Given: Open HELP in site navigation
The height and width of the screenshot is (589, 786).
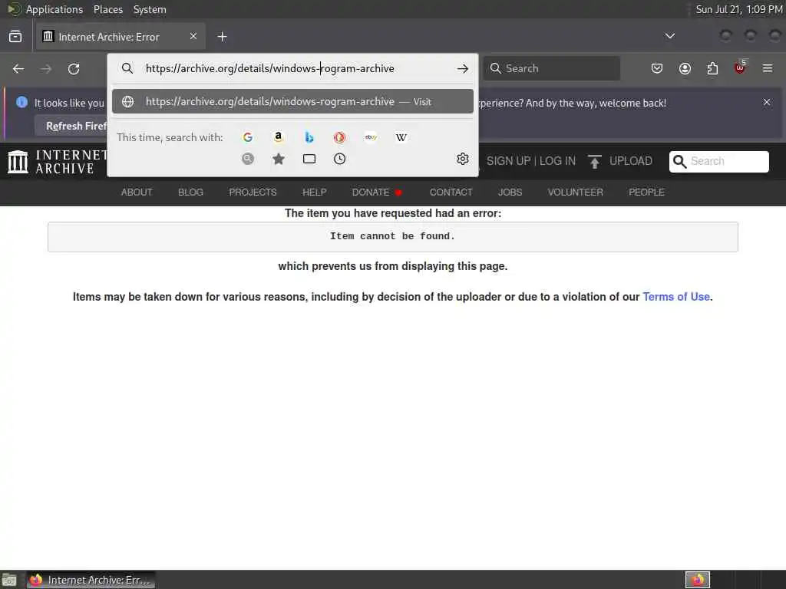Looking at the screenshot, I should pyautogui.click(x=314, y=192).
